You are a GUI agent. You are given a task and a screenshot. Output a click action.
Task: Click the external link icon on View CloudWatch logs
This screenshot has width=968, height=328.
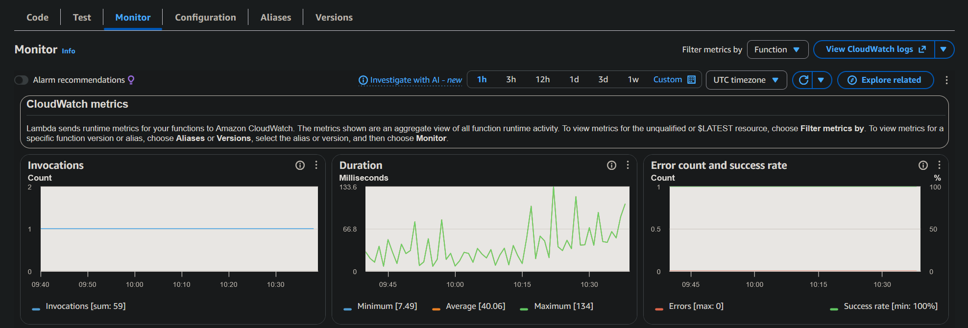click(922, 49)
